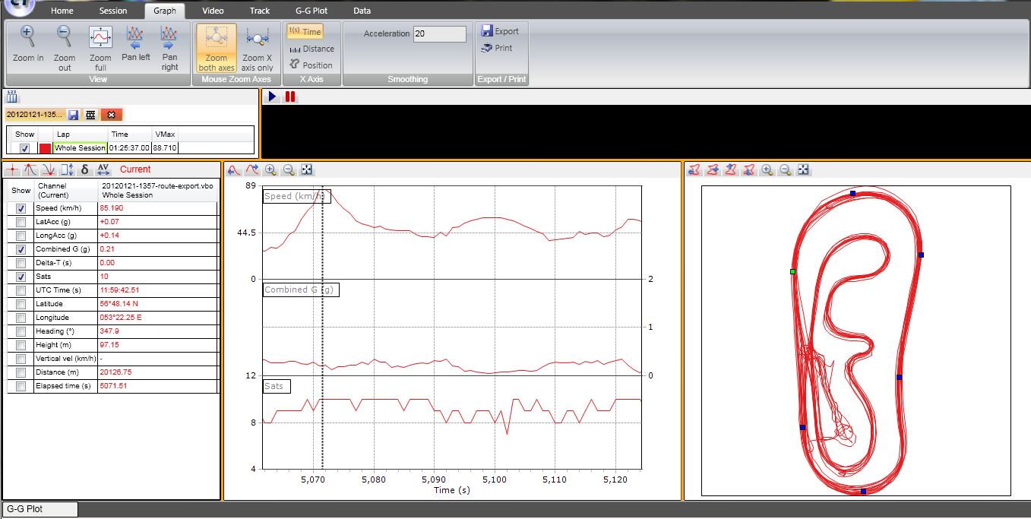Click the maximum peak icon in channel toolbar
The height and width of the screenshot is (519, 1031).
(30, 169)
